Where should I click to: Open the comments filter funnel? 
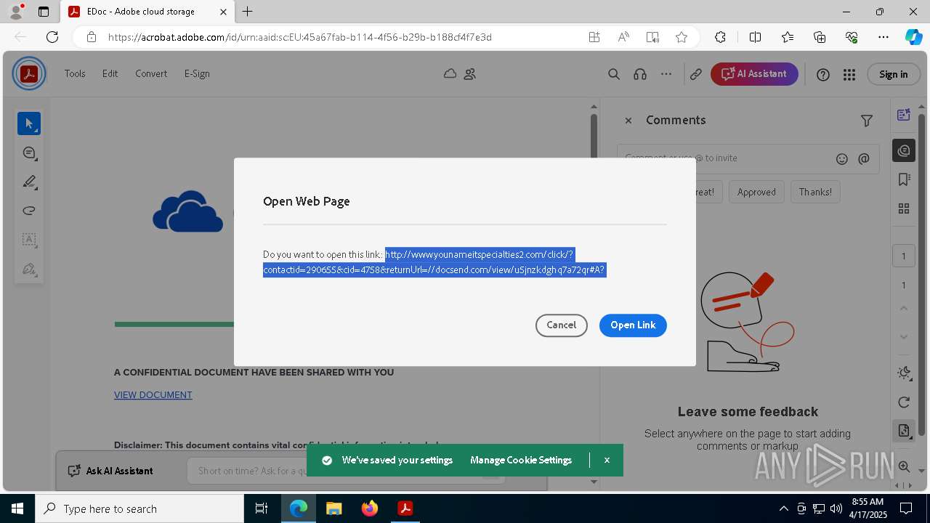click(866, 121)
